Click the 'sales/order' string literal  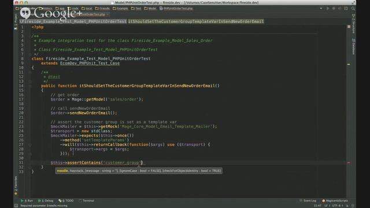pyautogui.click(x=123, y=99)
